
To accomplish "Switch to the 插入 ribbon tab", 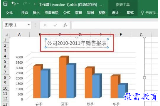I will pyautogui.click(x=36, y=13).
